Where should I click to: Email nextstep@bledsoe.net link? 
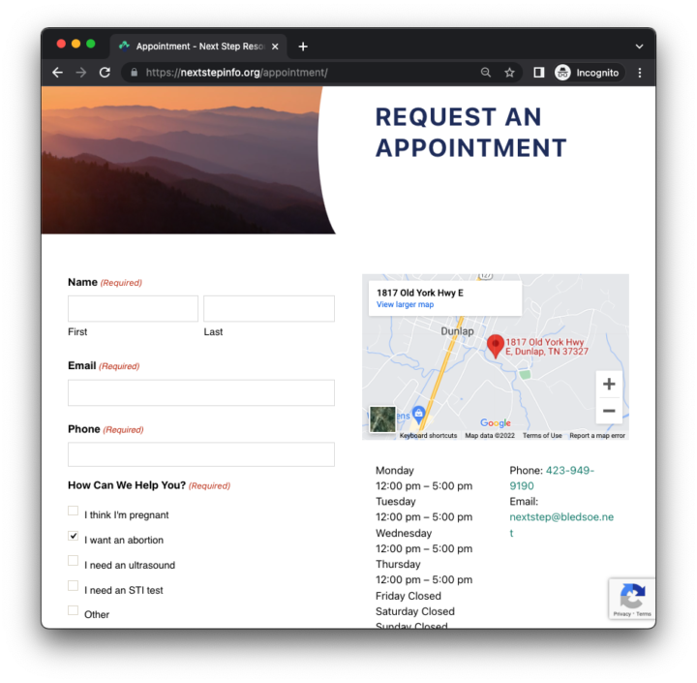[x=561, y=524]
